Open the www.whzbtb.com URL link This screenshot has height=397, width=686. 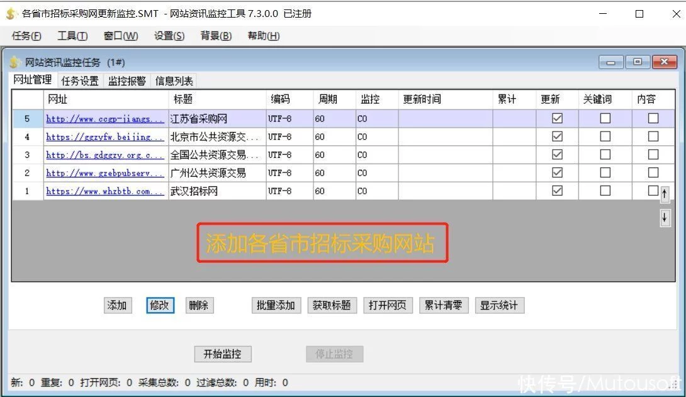104,191
